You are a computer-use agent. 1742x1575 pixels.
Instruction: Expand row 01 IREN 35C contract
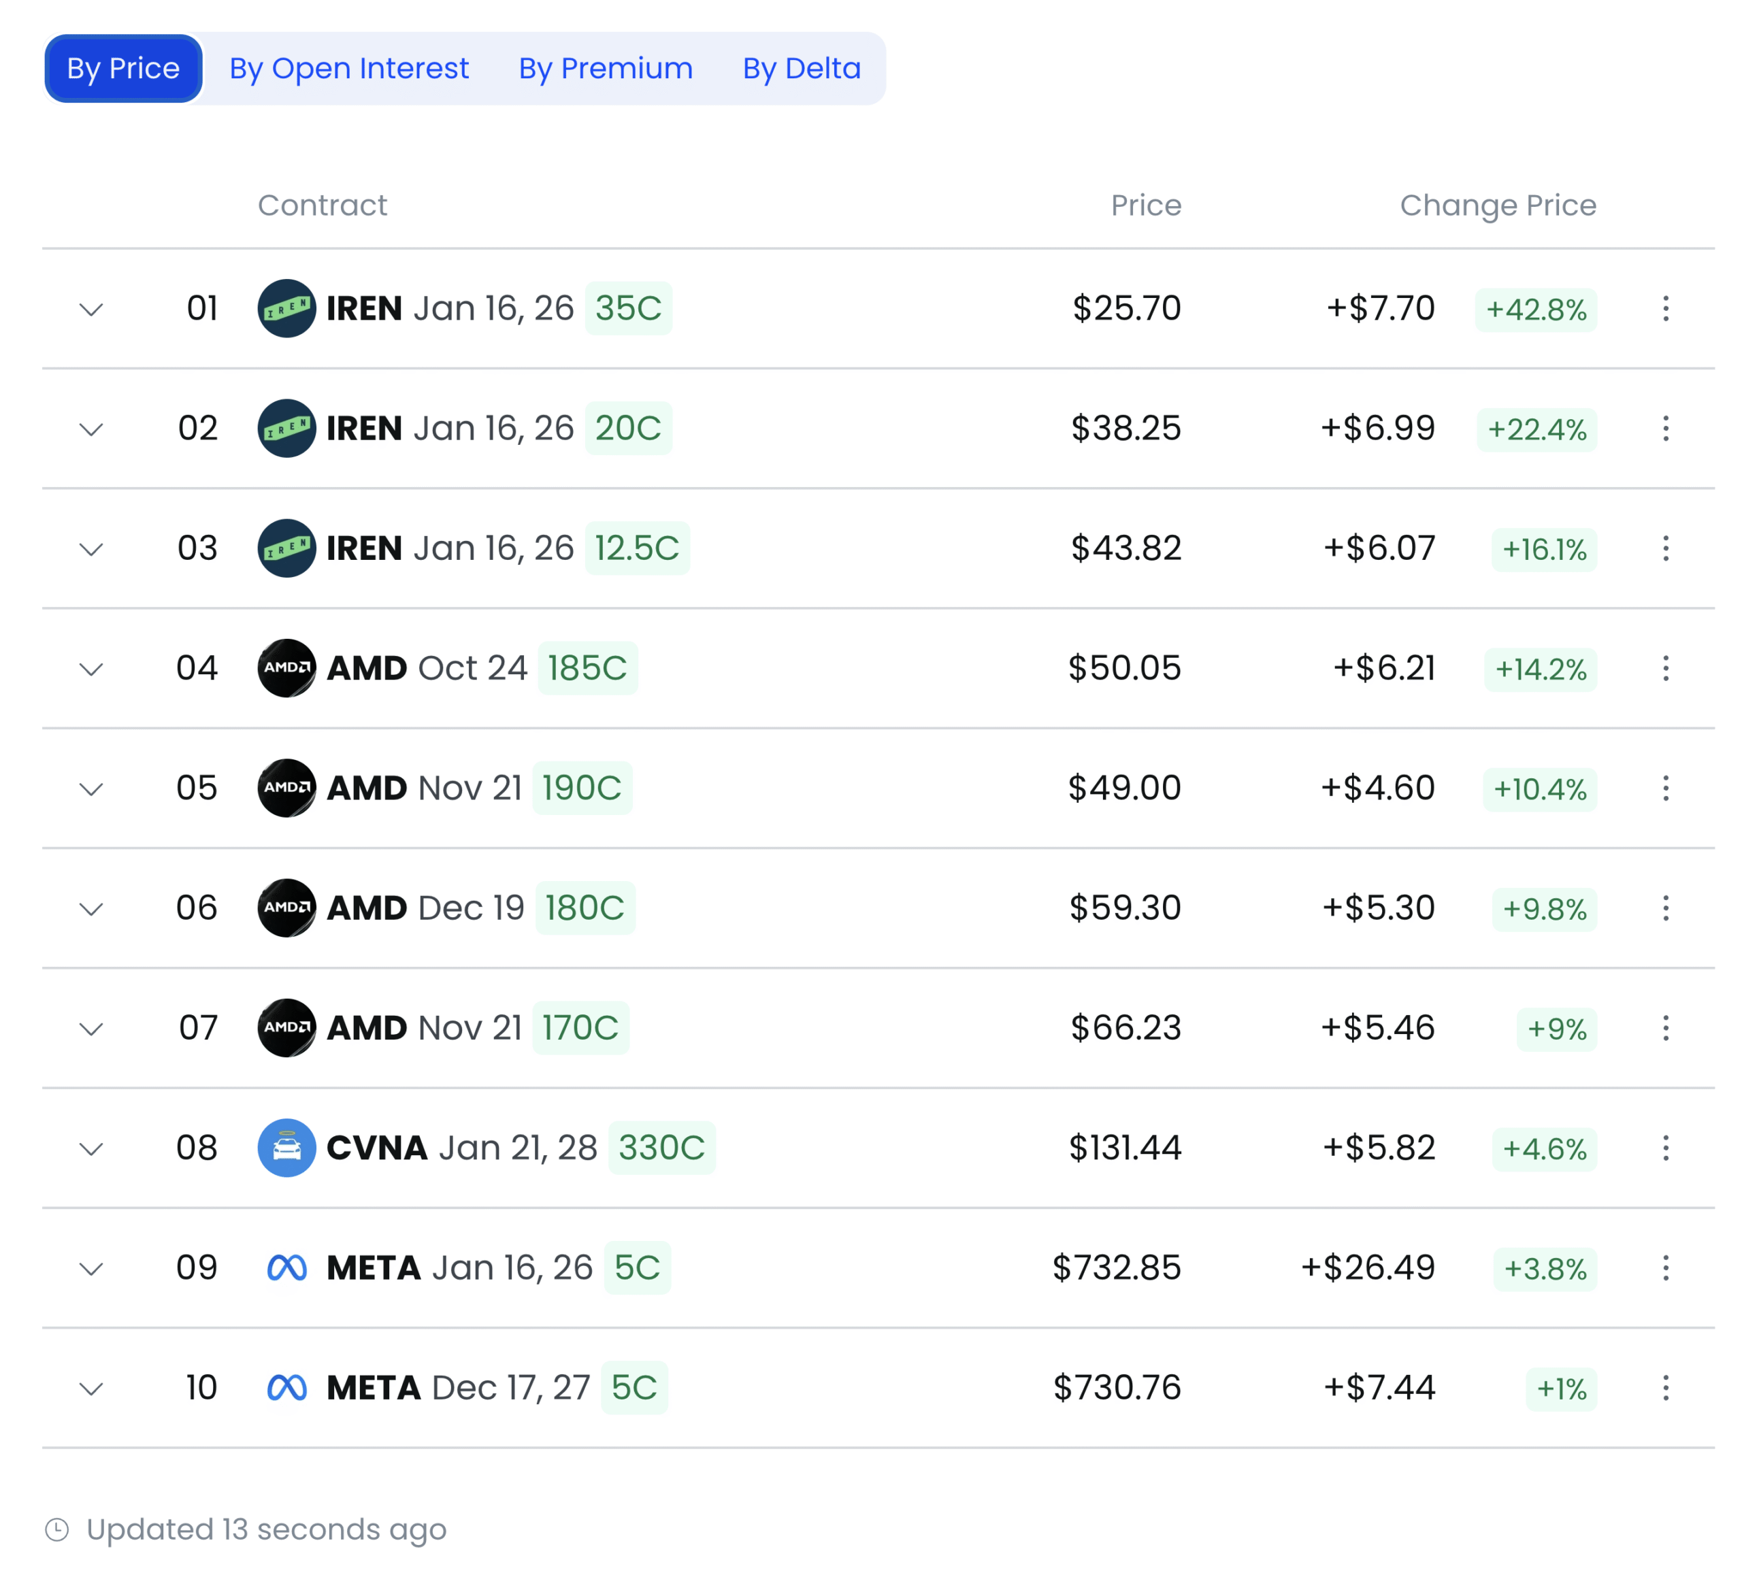(x=92, y=310)
